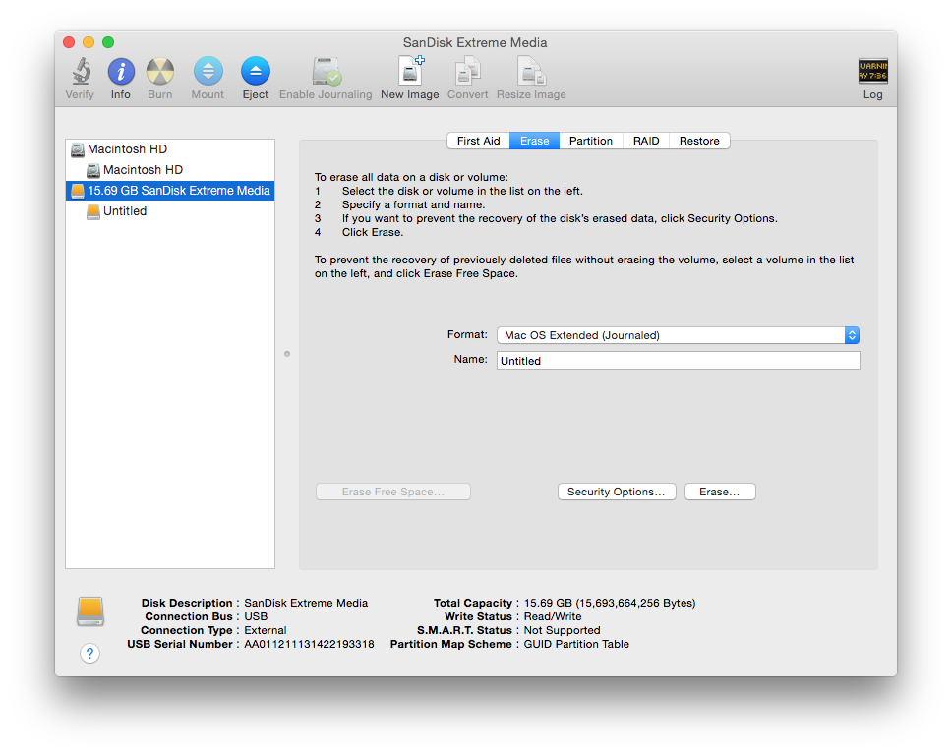Click the orange disk icon in info footer
The image size is (952, 755).
pyautogui.click(x=90, y=611)
